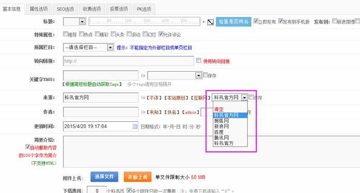Screen dimensions: 360x193
Task: Click the 关键字TAGS input field
Action: (x=101, y=75)
